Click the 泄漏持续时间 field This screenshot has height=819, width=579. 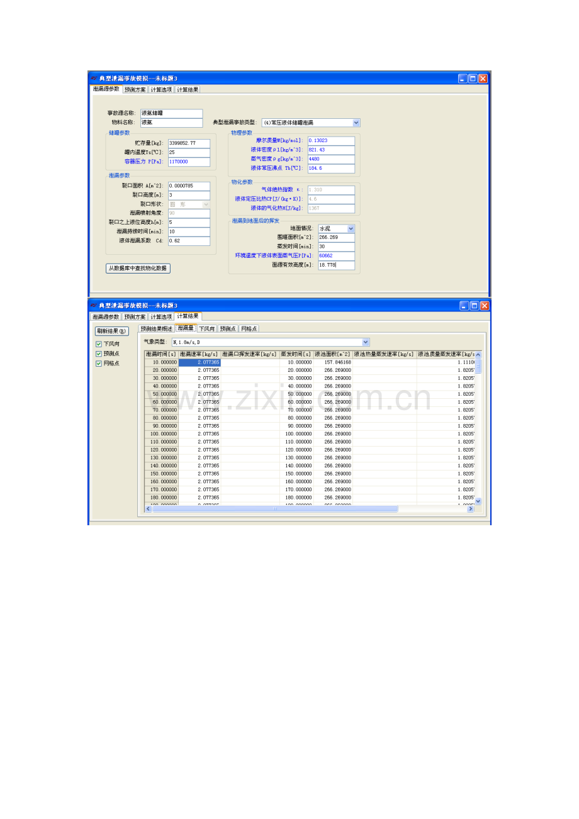[189, 231]
